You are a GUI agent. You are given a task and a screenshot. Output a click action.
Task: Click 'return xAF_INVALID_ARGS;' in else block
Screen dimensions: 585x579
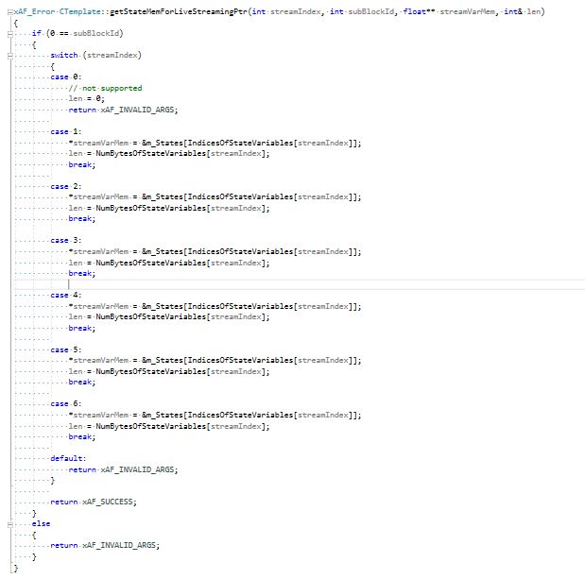pos(105,545)
